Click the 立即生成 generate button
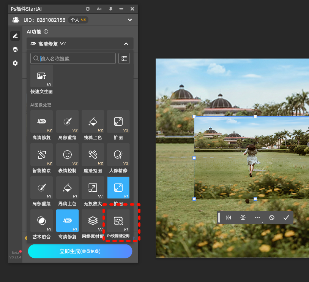This screenshot has width=309, height=282. 80,251
